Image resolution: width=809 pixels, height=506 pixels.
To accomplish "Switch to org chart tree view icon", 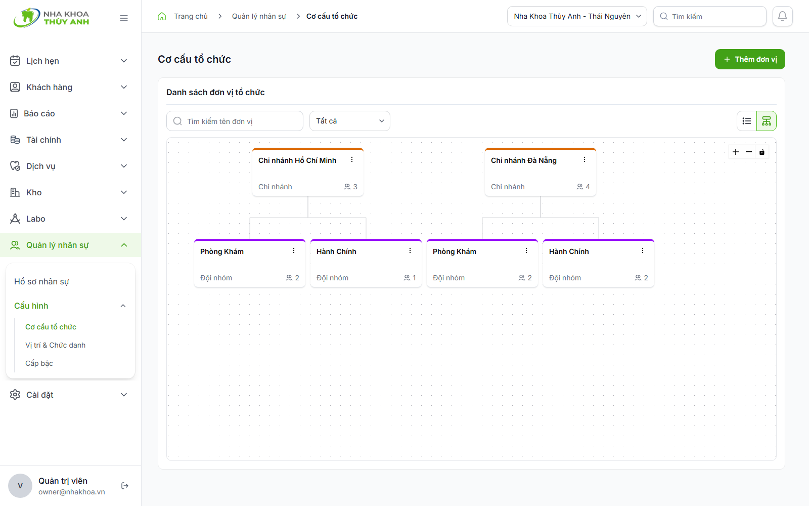I will 767,121.
